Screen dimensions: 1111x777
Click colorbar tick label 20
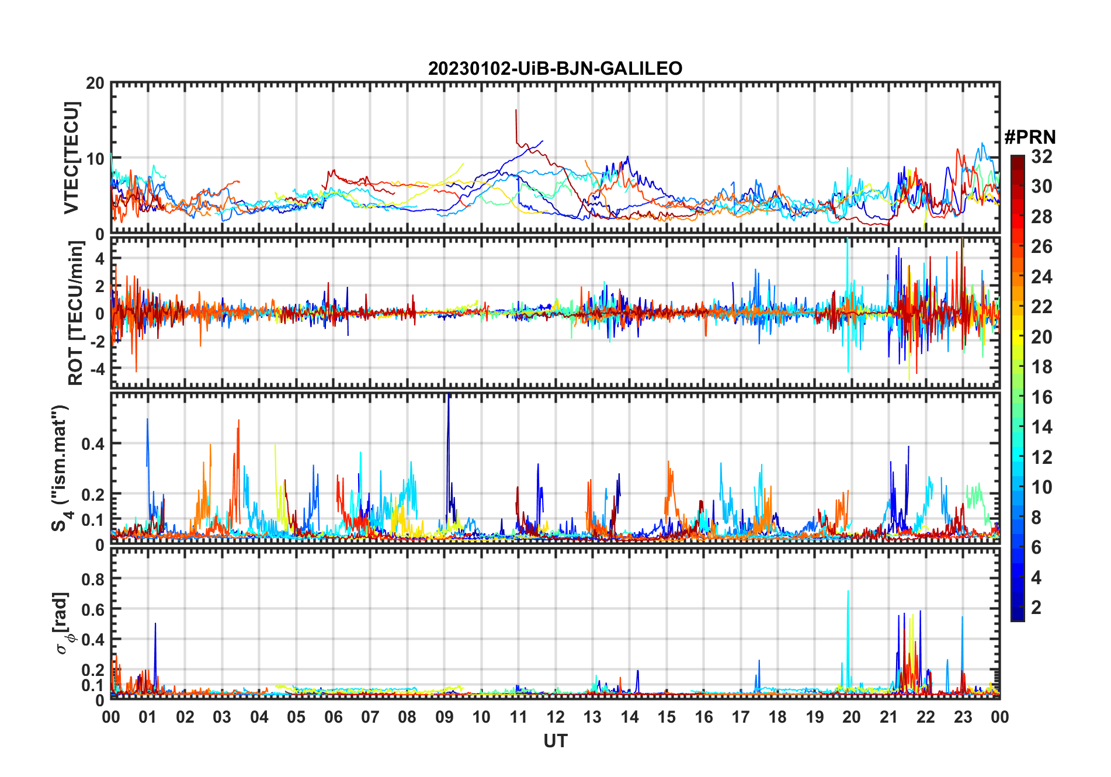pyautogui.click(x=1041, y=337)
